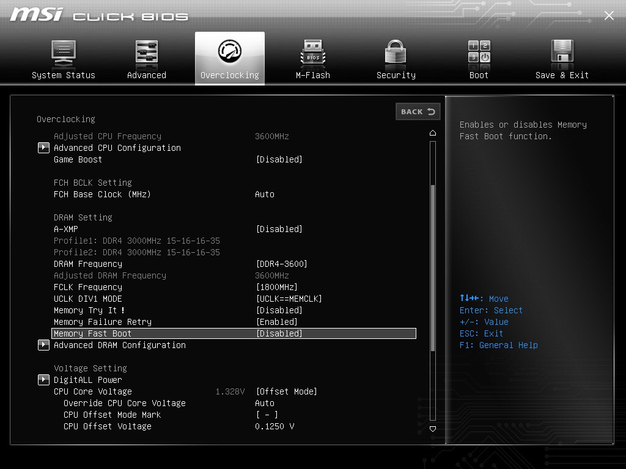Toggle A-XMP Disabled value
Image resolution: width=626 pixels, height=469 pixels.
point(279,230)
